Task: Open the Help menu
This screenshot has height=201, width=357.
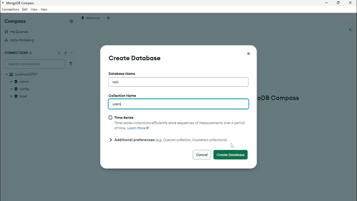Action: point(44,9)
